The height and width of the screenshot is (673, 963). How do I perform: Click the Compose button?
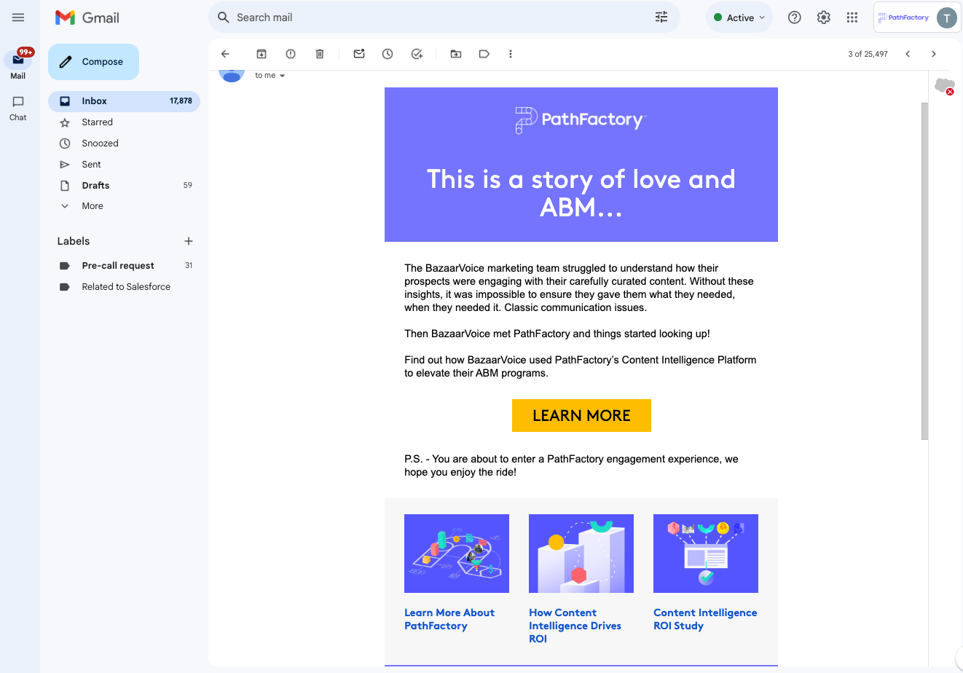coord(93,62)
